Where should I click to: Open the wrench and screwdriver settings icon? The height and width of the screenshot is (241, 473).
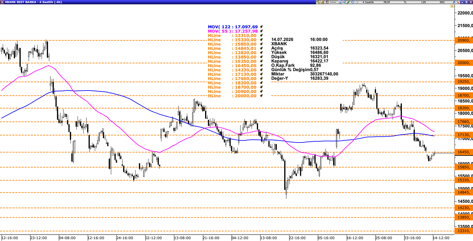click(458, 2)
